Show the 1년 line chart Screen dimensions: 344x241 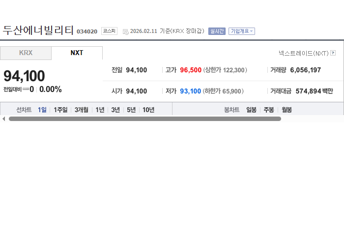[100, 110]
